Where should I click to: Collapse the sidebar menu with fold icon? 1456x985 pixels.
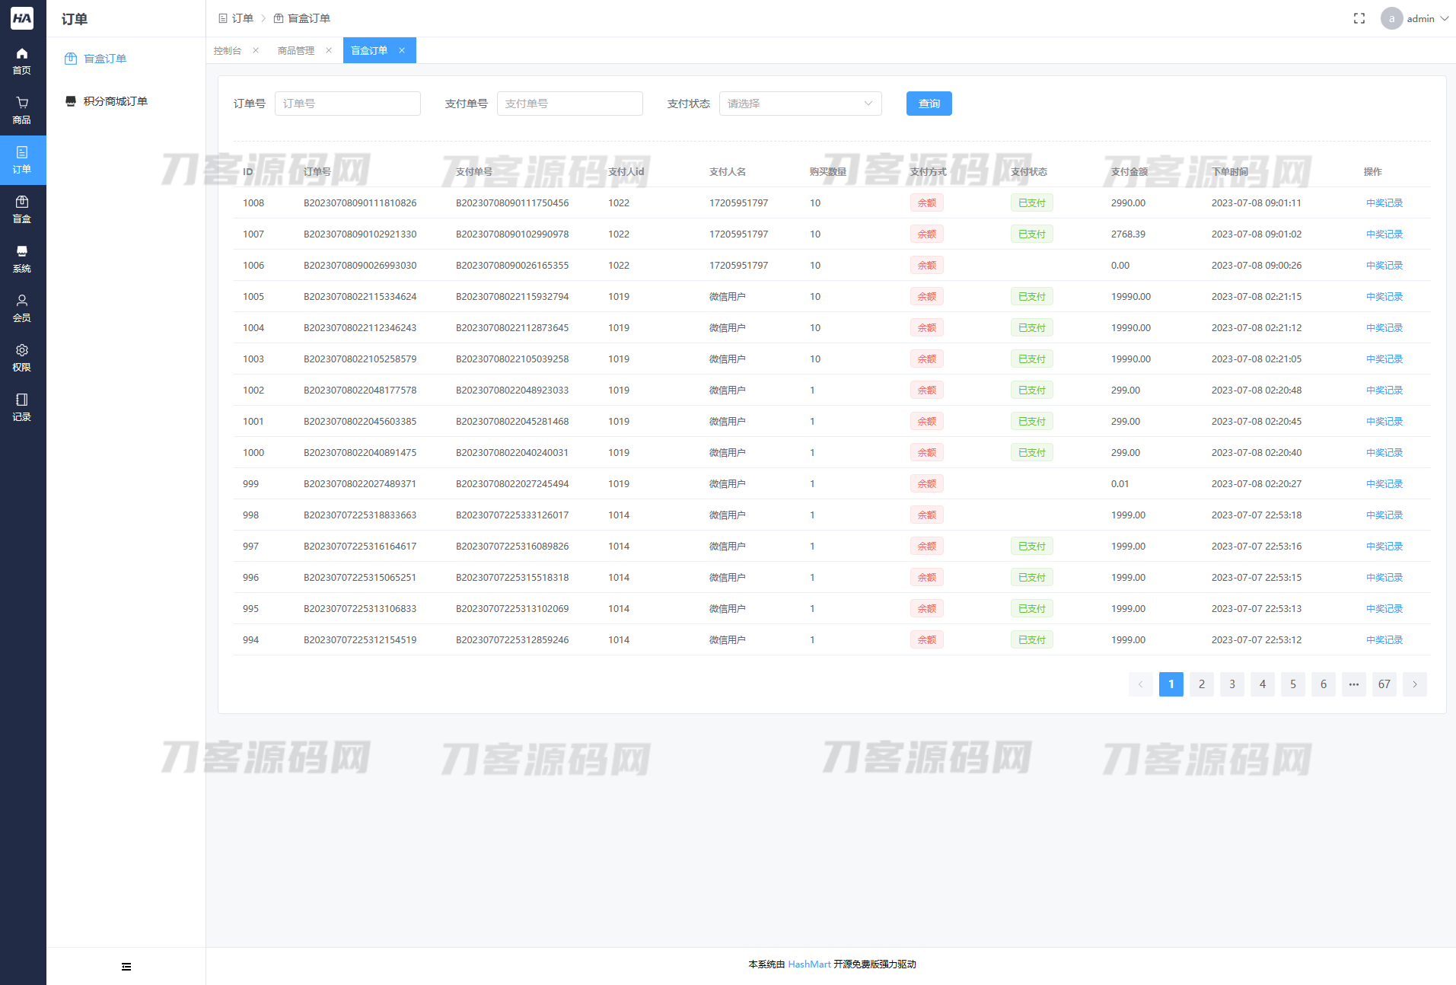(x=126, y=967)
